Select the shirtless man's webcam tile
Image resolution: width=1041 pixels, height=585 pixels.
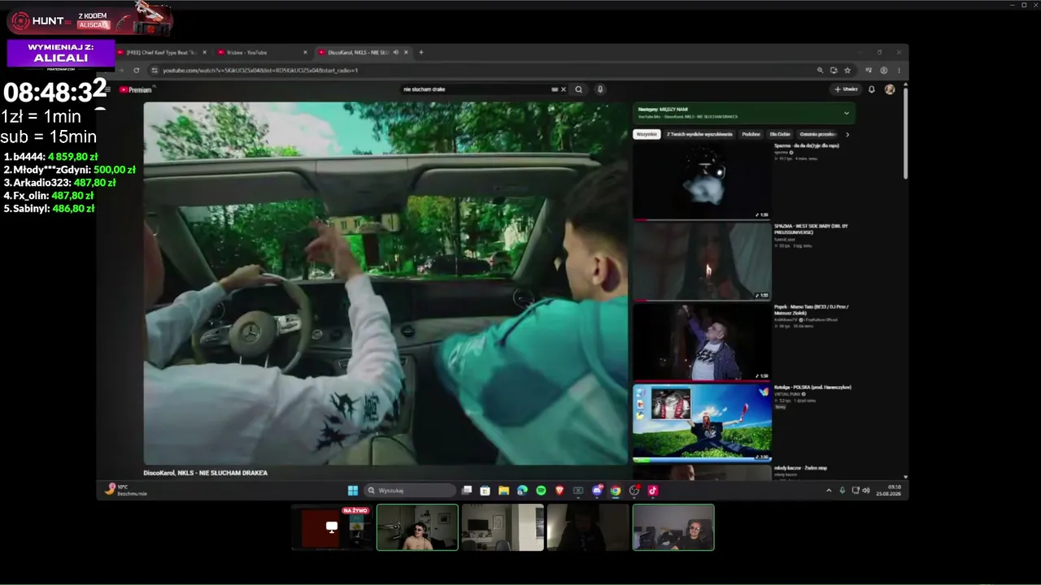tap(417, 527)
